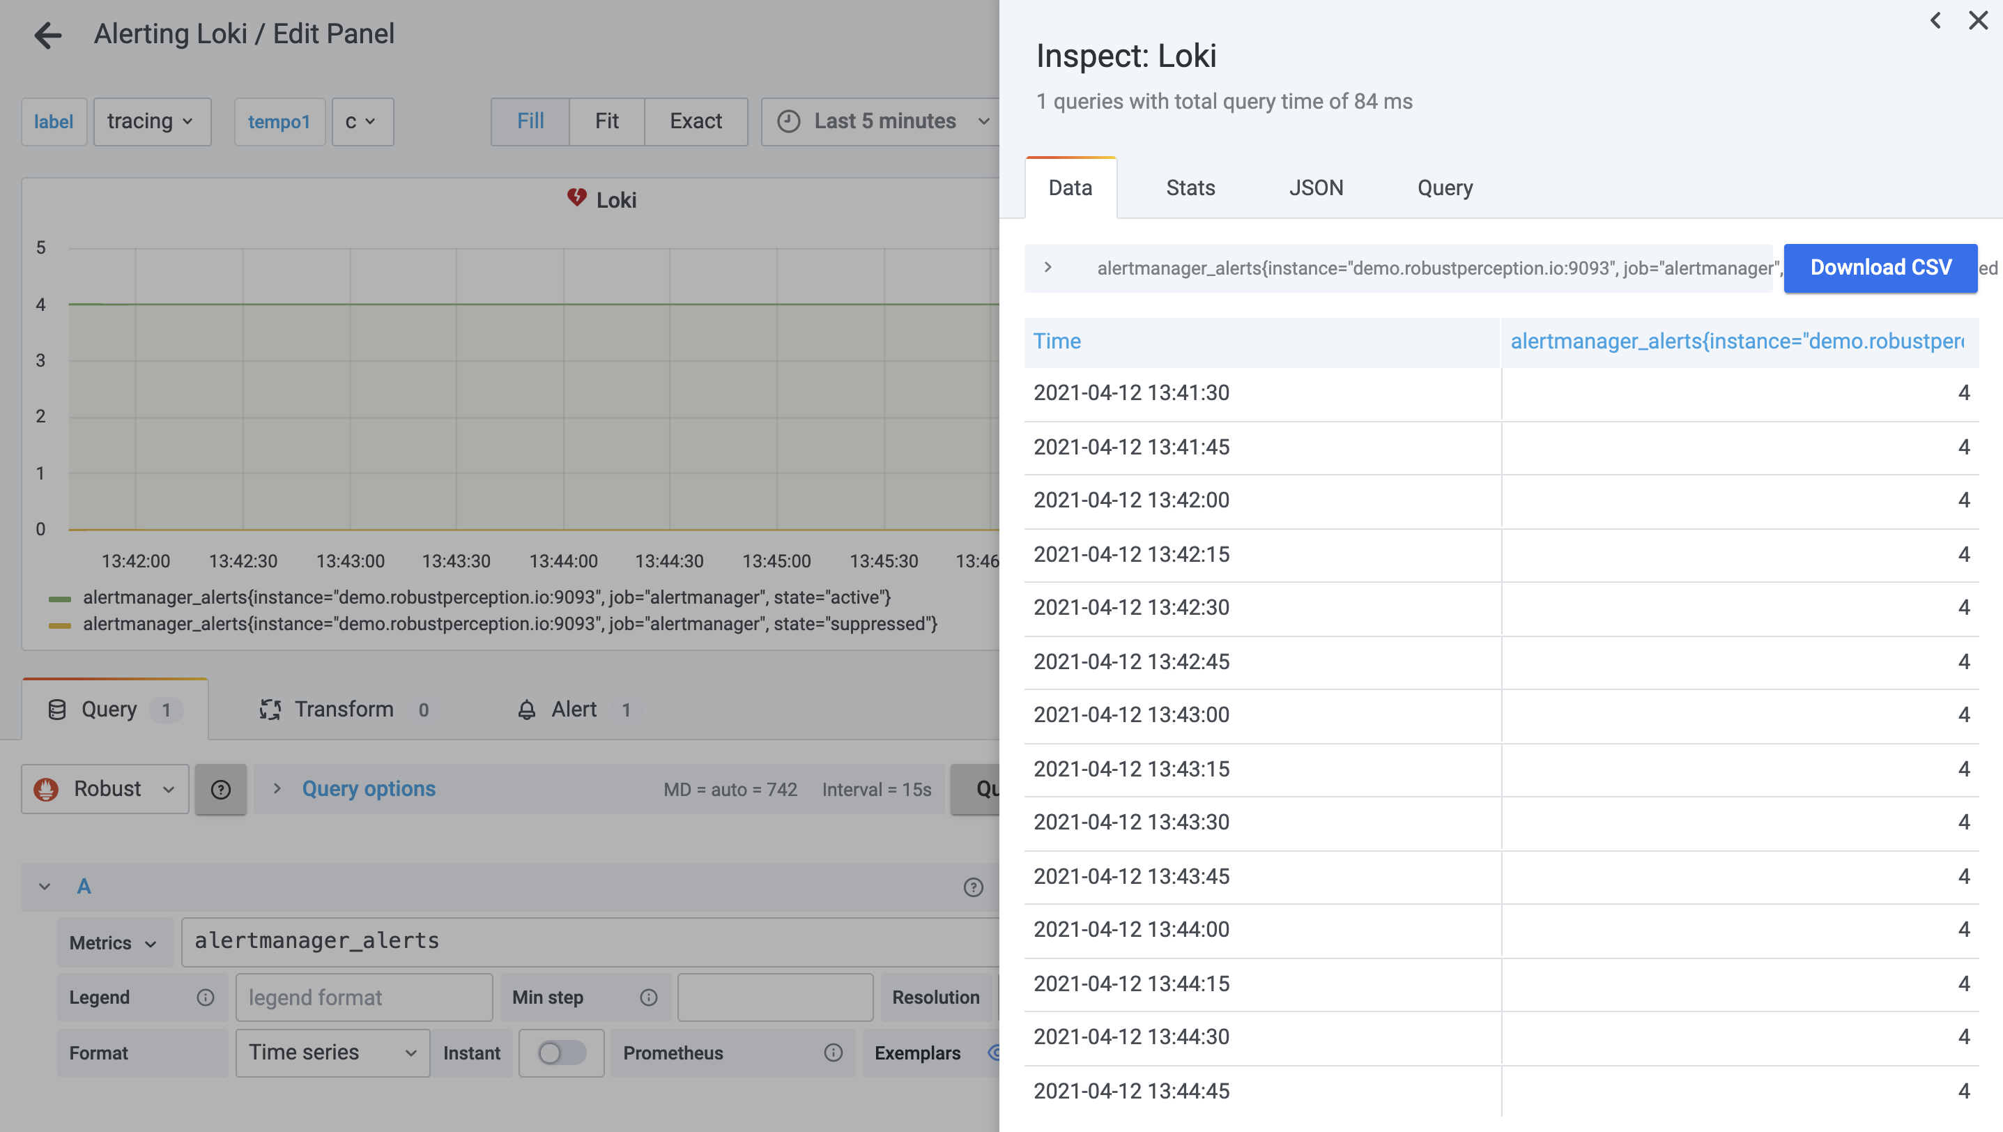Enable the Instant toggle
This screenshot has width=2003, height=1132.
click(x=562, y=1053)
